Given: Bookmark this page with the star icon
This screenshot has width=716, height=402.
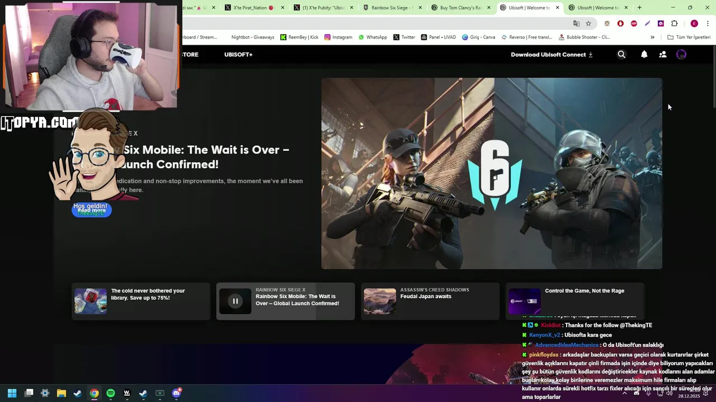Looking at the screenshot, I should (588, 23).
